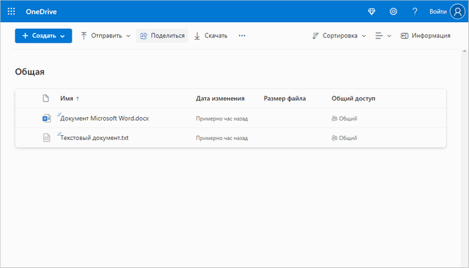The image size is (469, 268).
Task: Expand the Отправить upload dropdown
Action: (x=105, y=36)
